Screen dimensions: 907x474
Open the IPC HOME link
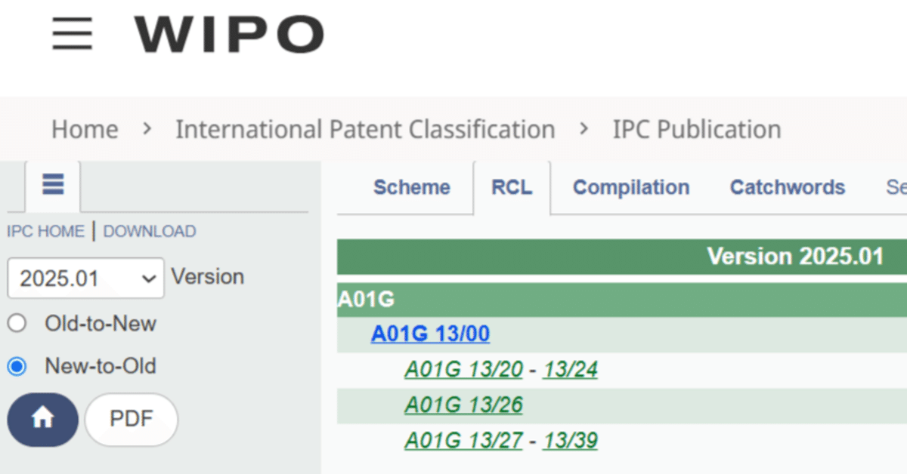tap(45, 232)
